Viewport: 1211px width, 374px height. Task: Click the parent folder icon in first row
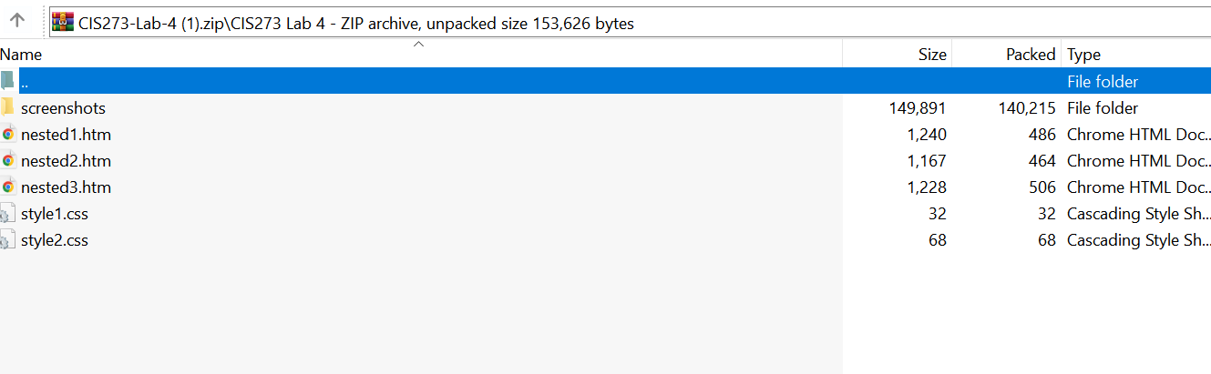(7, 81)
